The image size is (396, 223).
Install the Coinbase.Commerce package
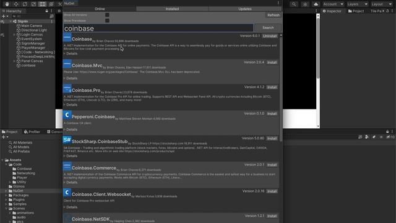tap(272, 165)
